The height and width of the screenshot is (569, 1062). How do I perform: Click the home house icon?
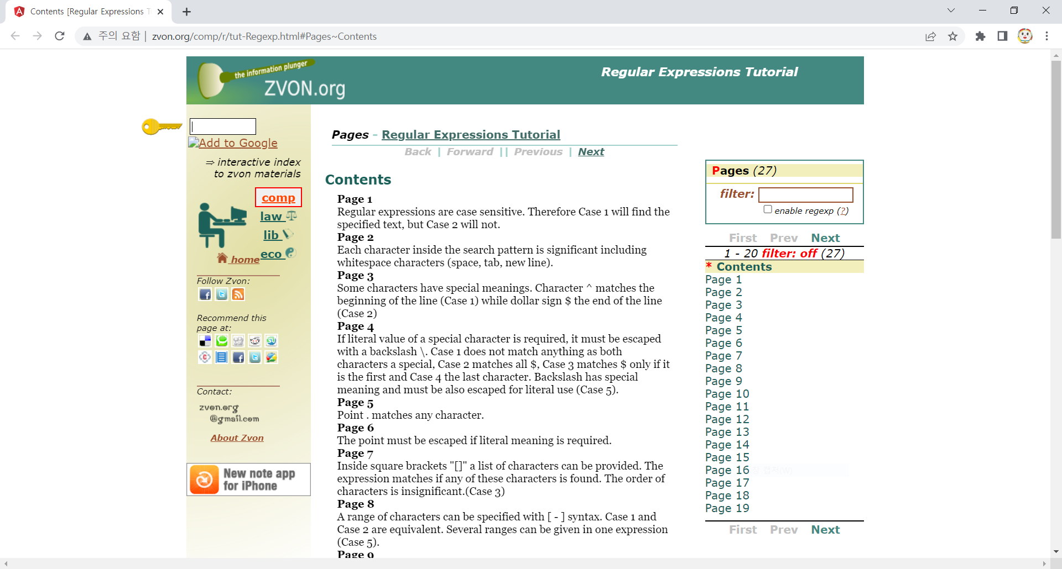coord(222,258)
